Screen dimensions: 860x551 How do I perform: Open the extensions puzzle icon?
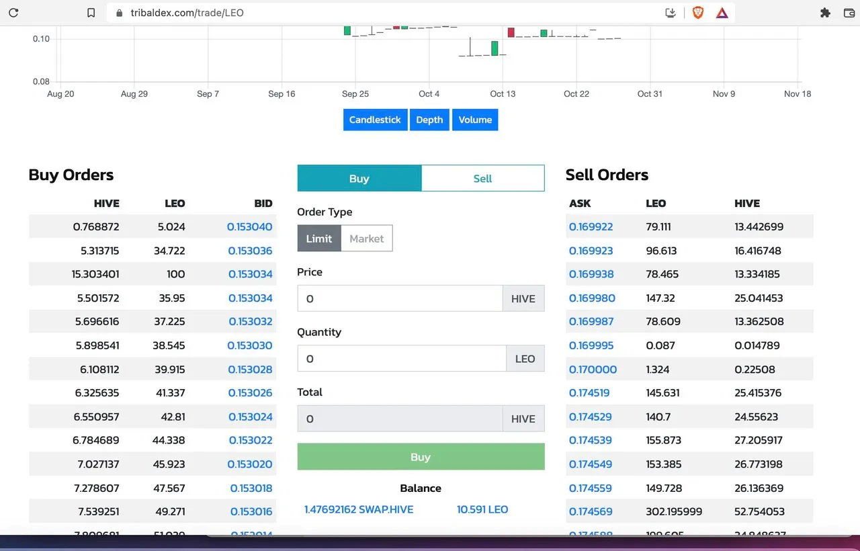pyautogui.click(x=826, y=13)
